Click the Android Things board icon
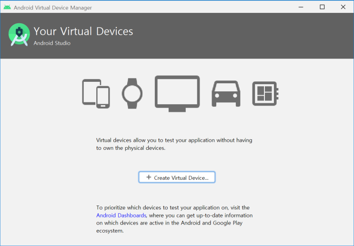The height and width of the screenshot is (246, 354). coord(265,94)
